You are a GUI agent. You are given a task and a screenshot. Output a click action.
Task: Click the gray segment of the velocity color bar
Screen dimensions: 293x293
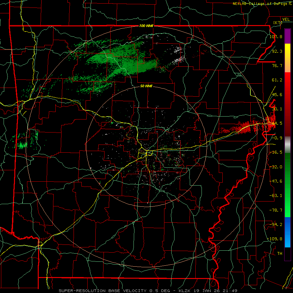coord(287,145)
